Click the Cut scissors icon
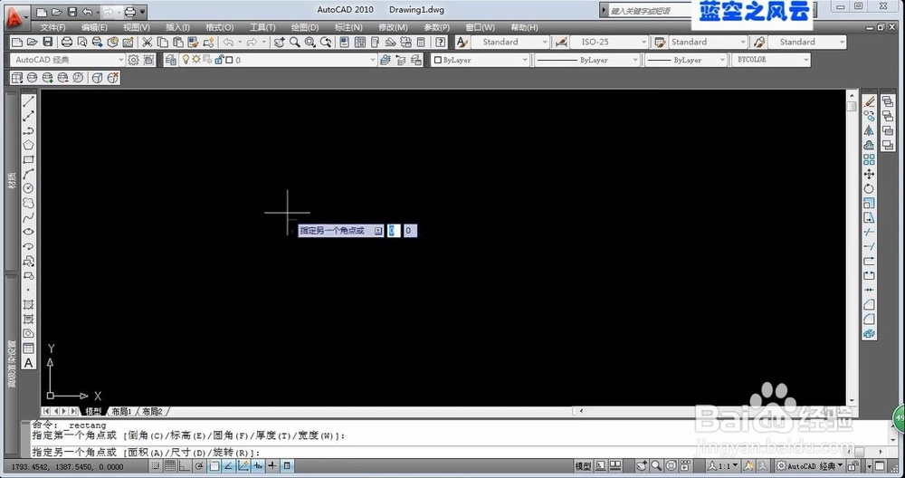The height and width of the screenshot is (478, 905). point(148,43)
